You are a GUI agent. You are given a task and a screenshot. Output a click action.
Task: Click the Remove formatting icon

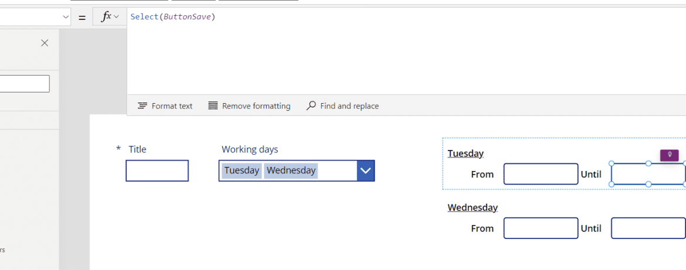coord(213,106)
